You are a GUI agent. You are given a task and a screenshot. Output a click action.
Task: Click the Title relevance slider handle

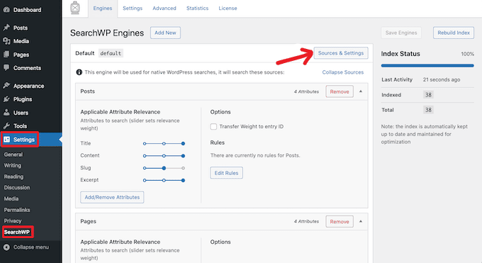pos(183,143)
